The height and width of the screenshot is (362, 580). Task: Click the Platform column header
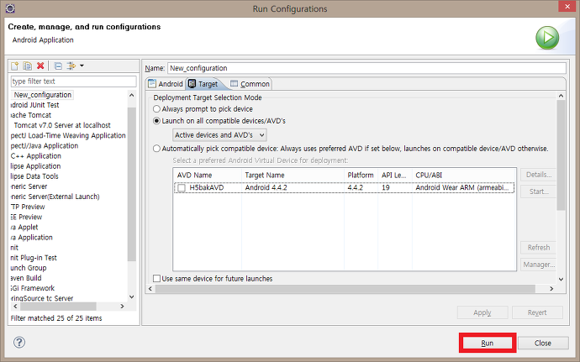pos(361,176)
